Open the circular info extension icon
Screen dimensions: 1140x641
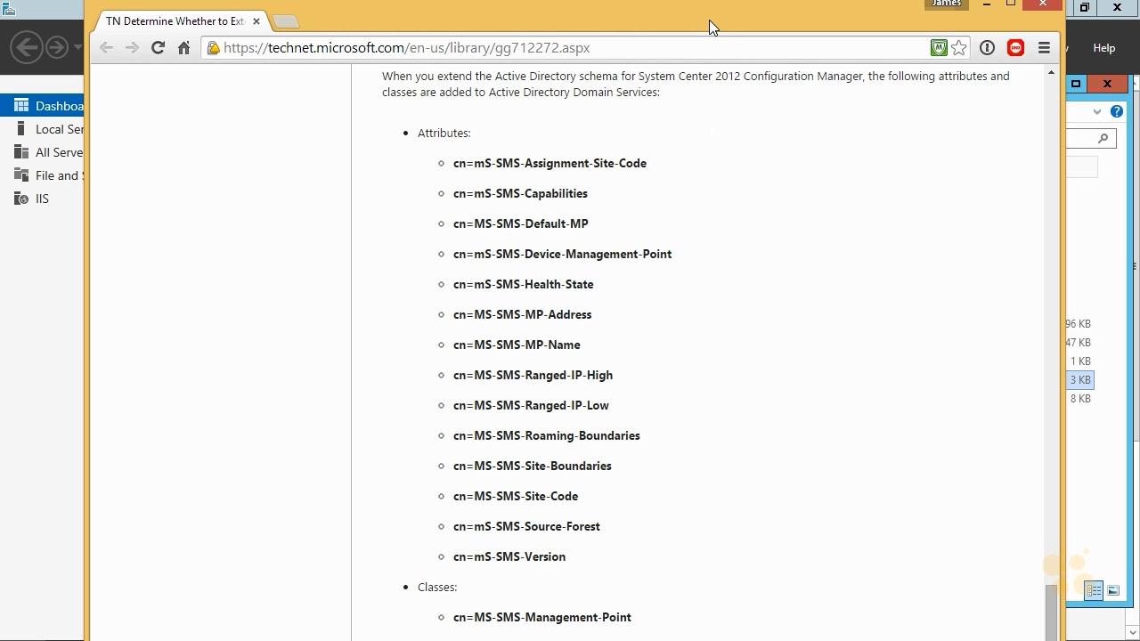[987, 48]
